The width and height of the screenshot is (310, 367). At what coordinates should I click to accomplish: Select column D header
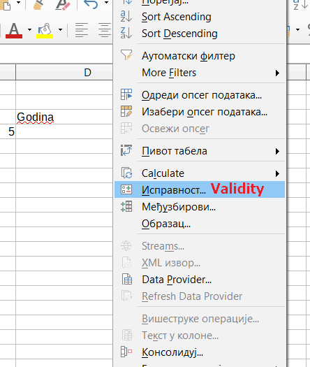pyautogui.click(x=64, y=72)
